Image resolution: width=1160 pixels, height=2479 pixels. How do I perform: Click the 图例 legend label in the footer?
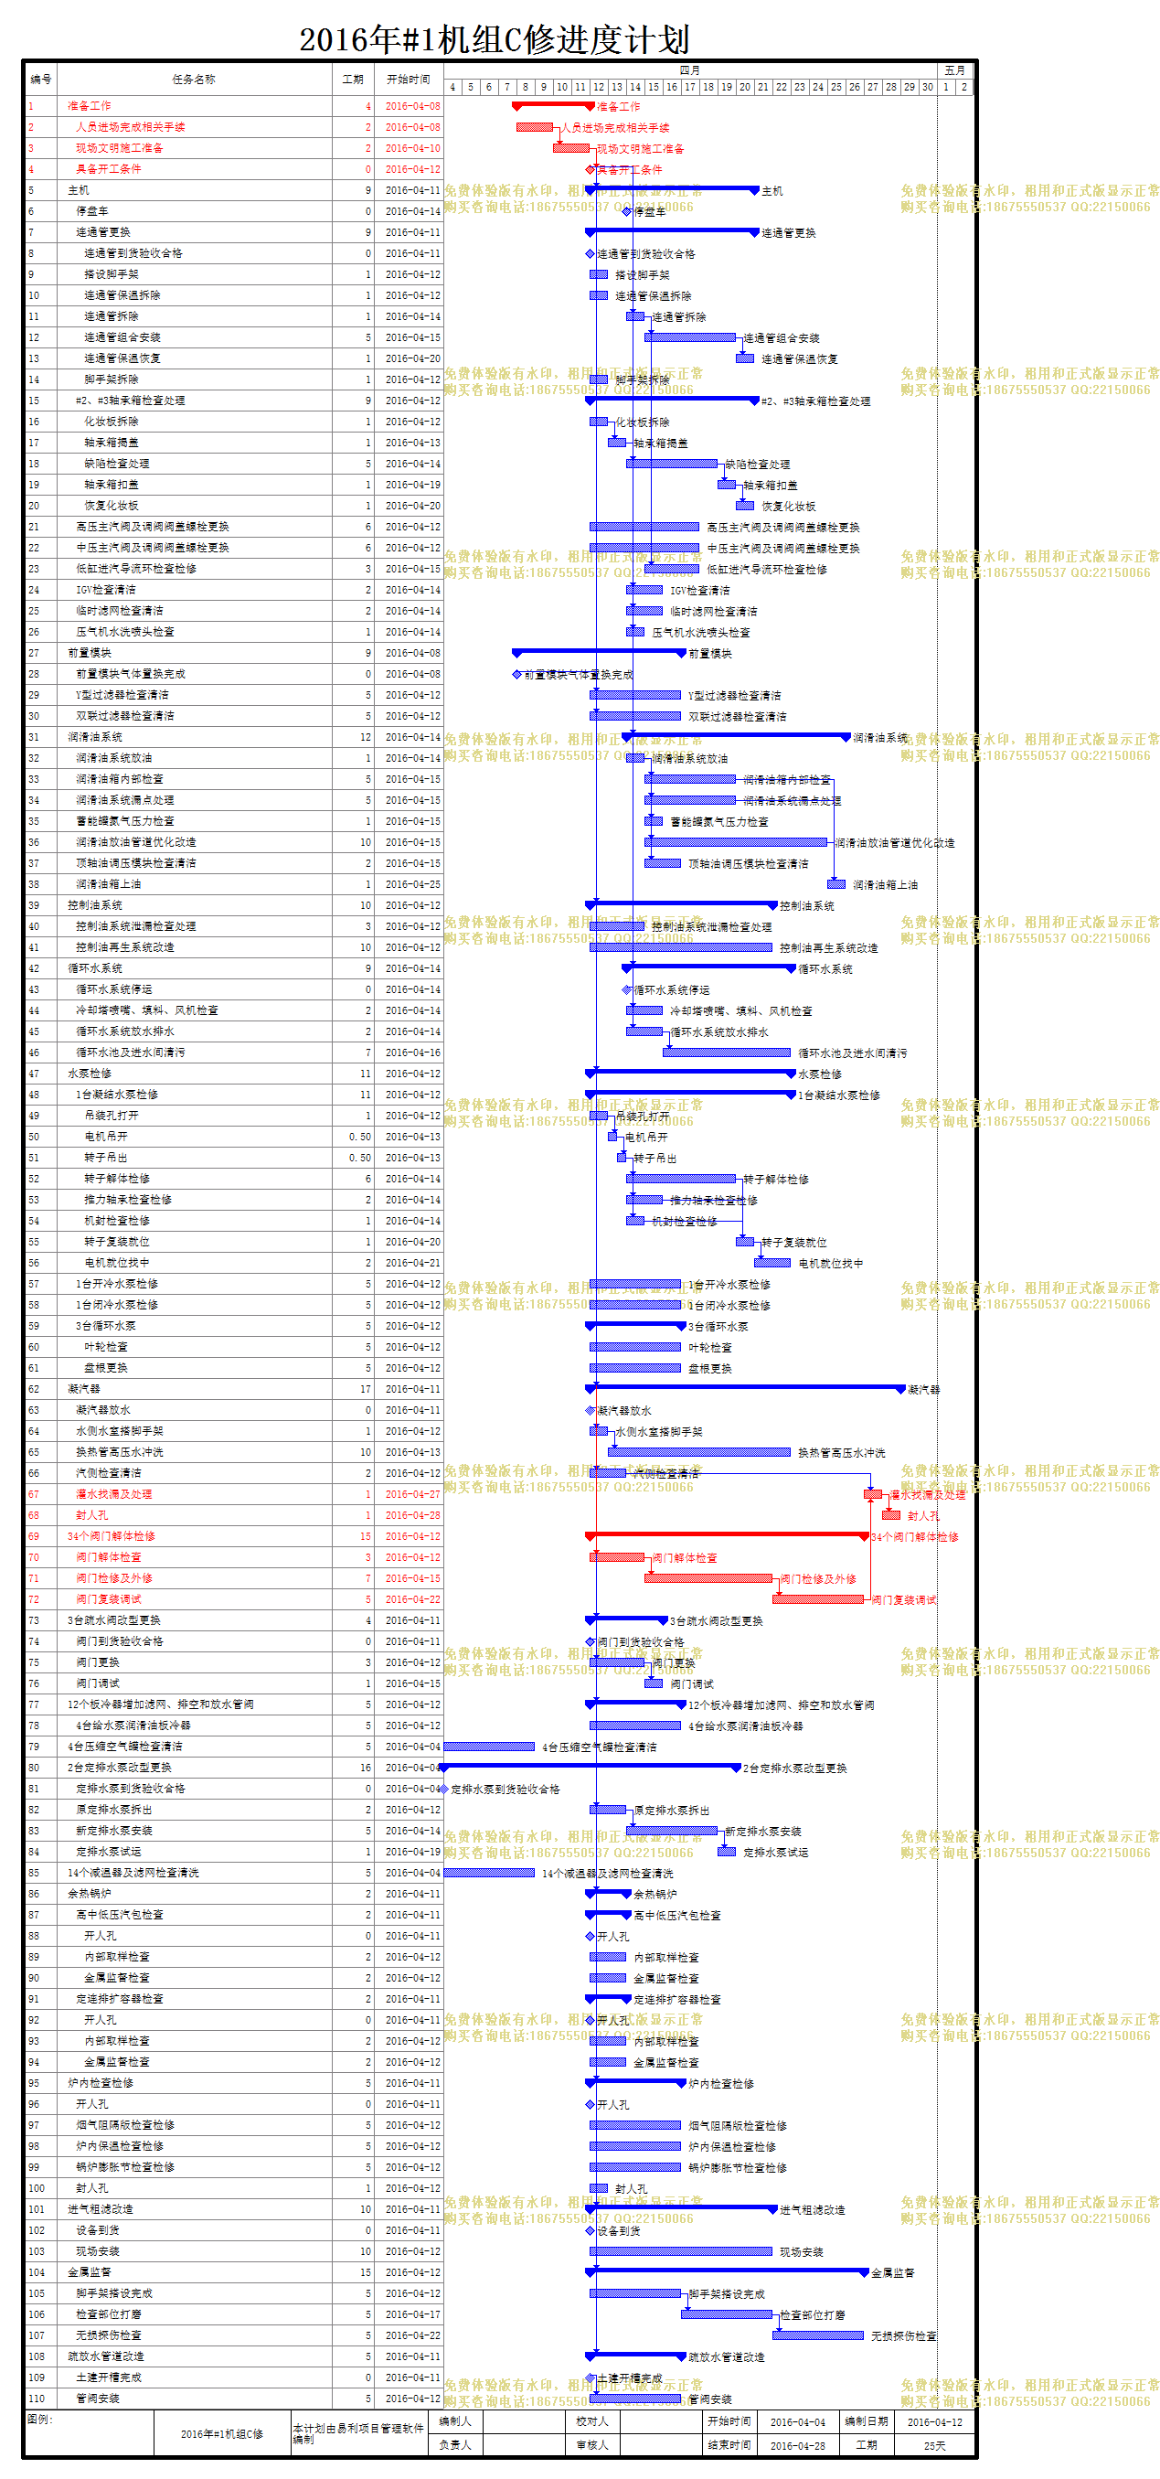(39, 2420)
